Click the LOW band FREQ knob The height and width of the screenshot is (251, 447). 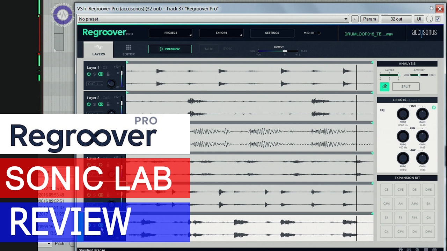pos(403,158)
